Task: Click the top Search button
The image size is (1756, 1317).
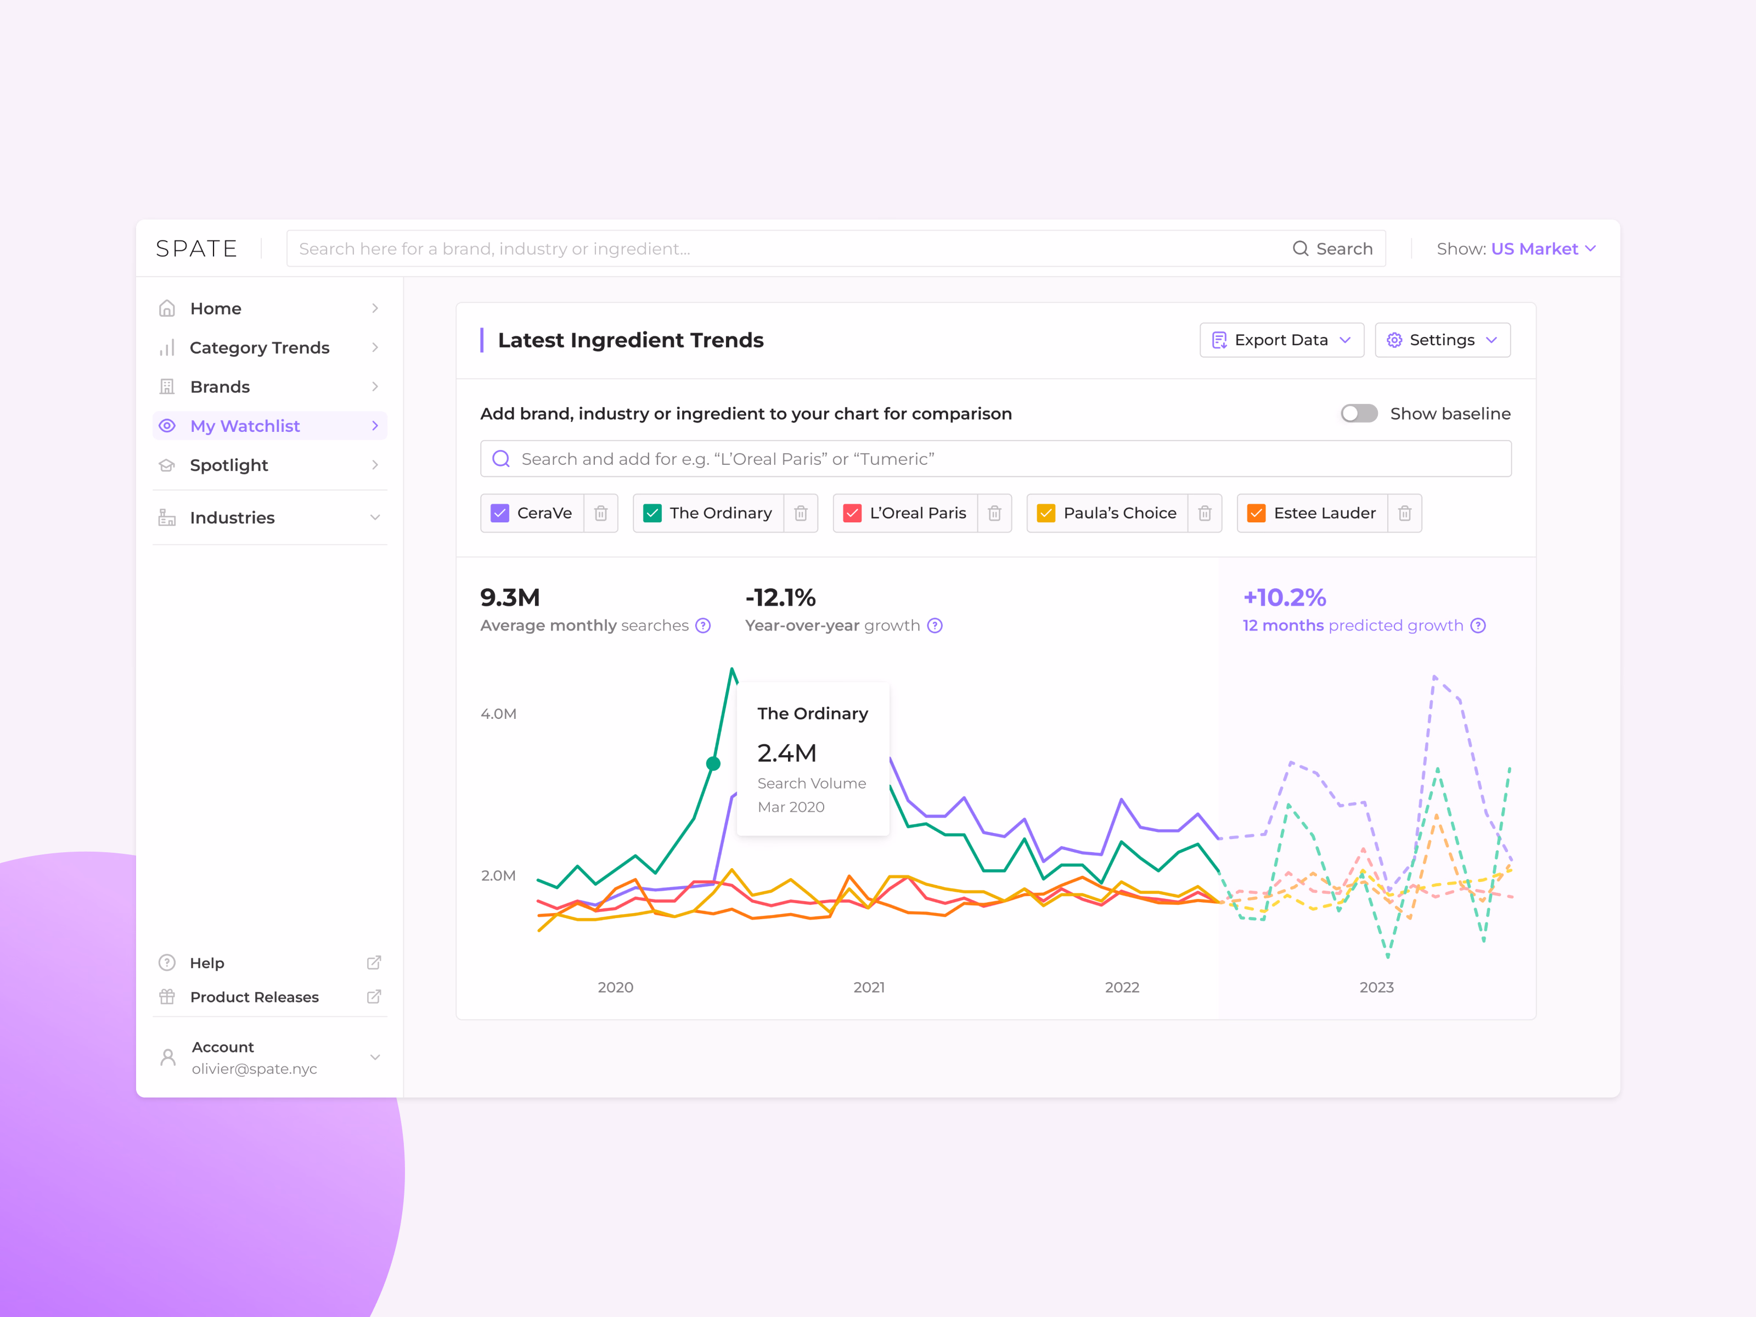Action: (1333, 249)
